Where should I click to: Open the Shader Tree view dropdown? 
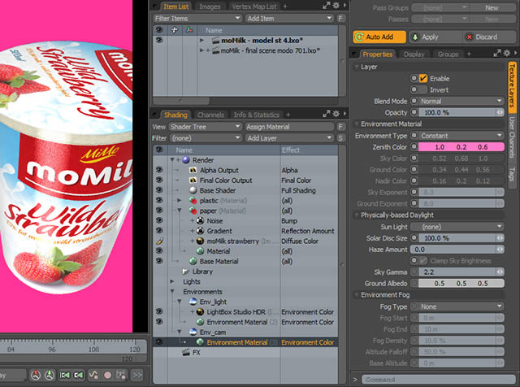(205, 127)
